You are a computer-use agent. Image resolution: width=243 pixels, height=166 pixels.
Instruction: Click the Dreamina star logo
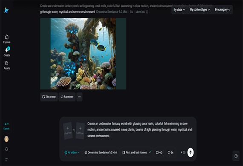pyautogui.click(x=6, y=10)
